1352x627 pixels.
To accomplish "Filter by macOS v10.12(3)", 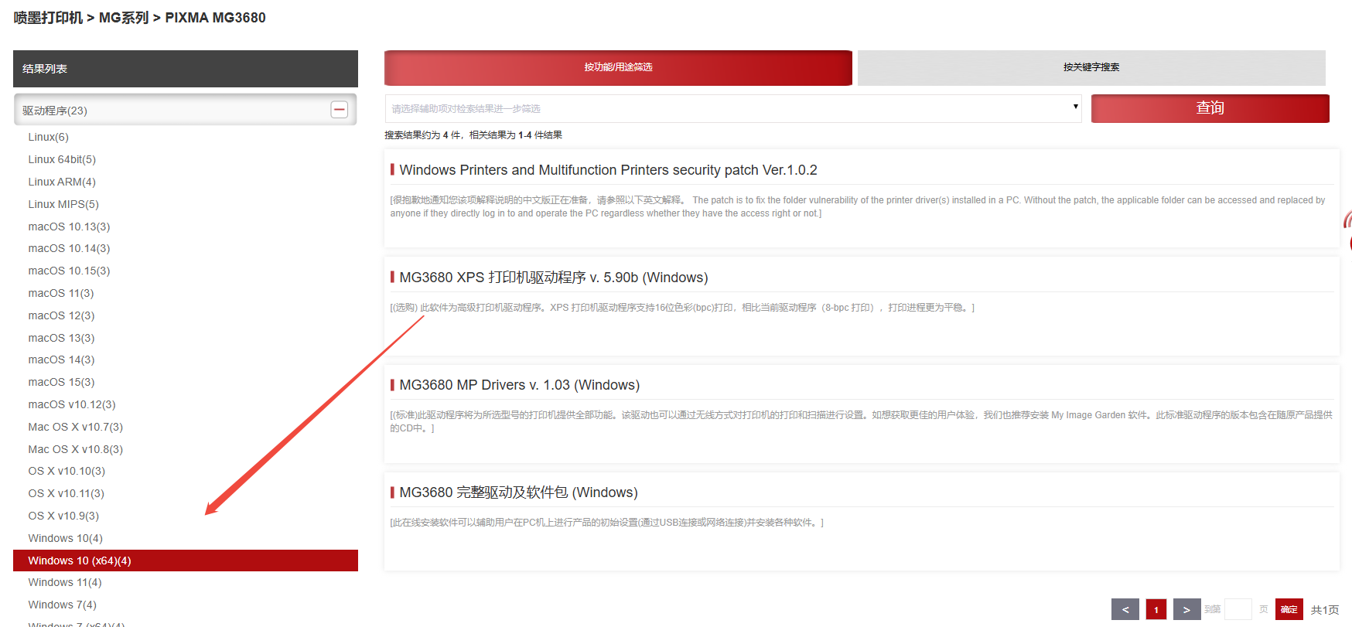I will pyautogui.click(x=72, y=404).
